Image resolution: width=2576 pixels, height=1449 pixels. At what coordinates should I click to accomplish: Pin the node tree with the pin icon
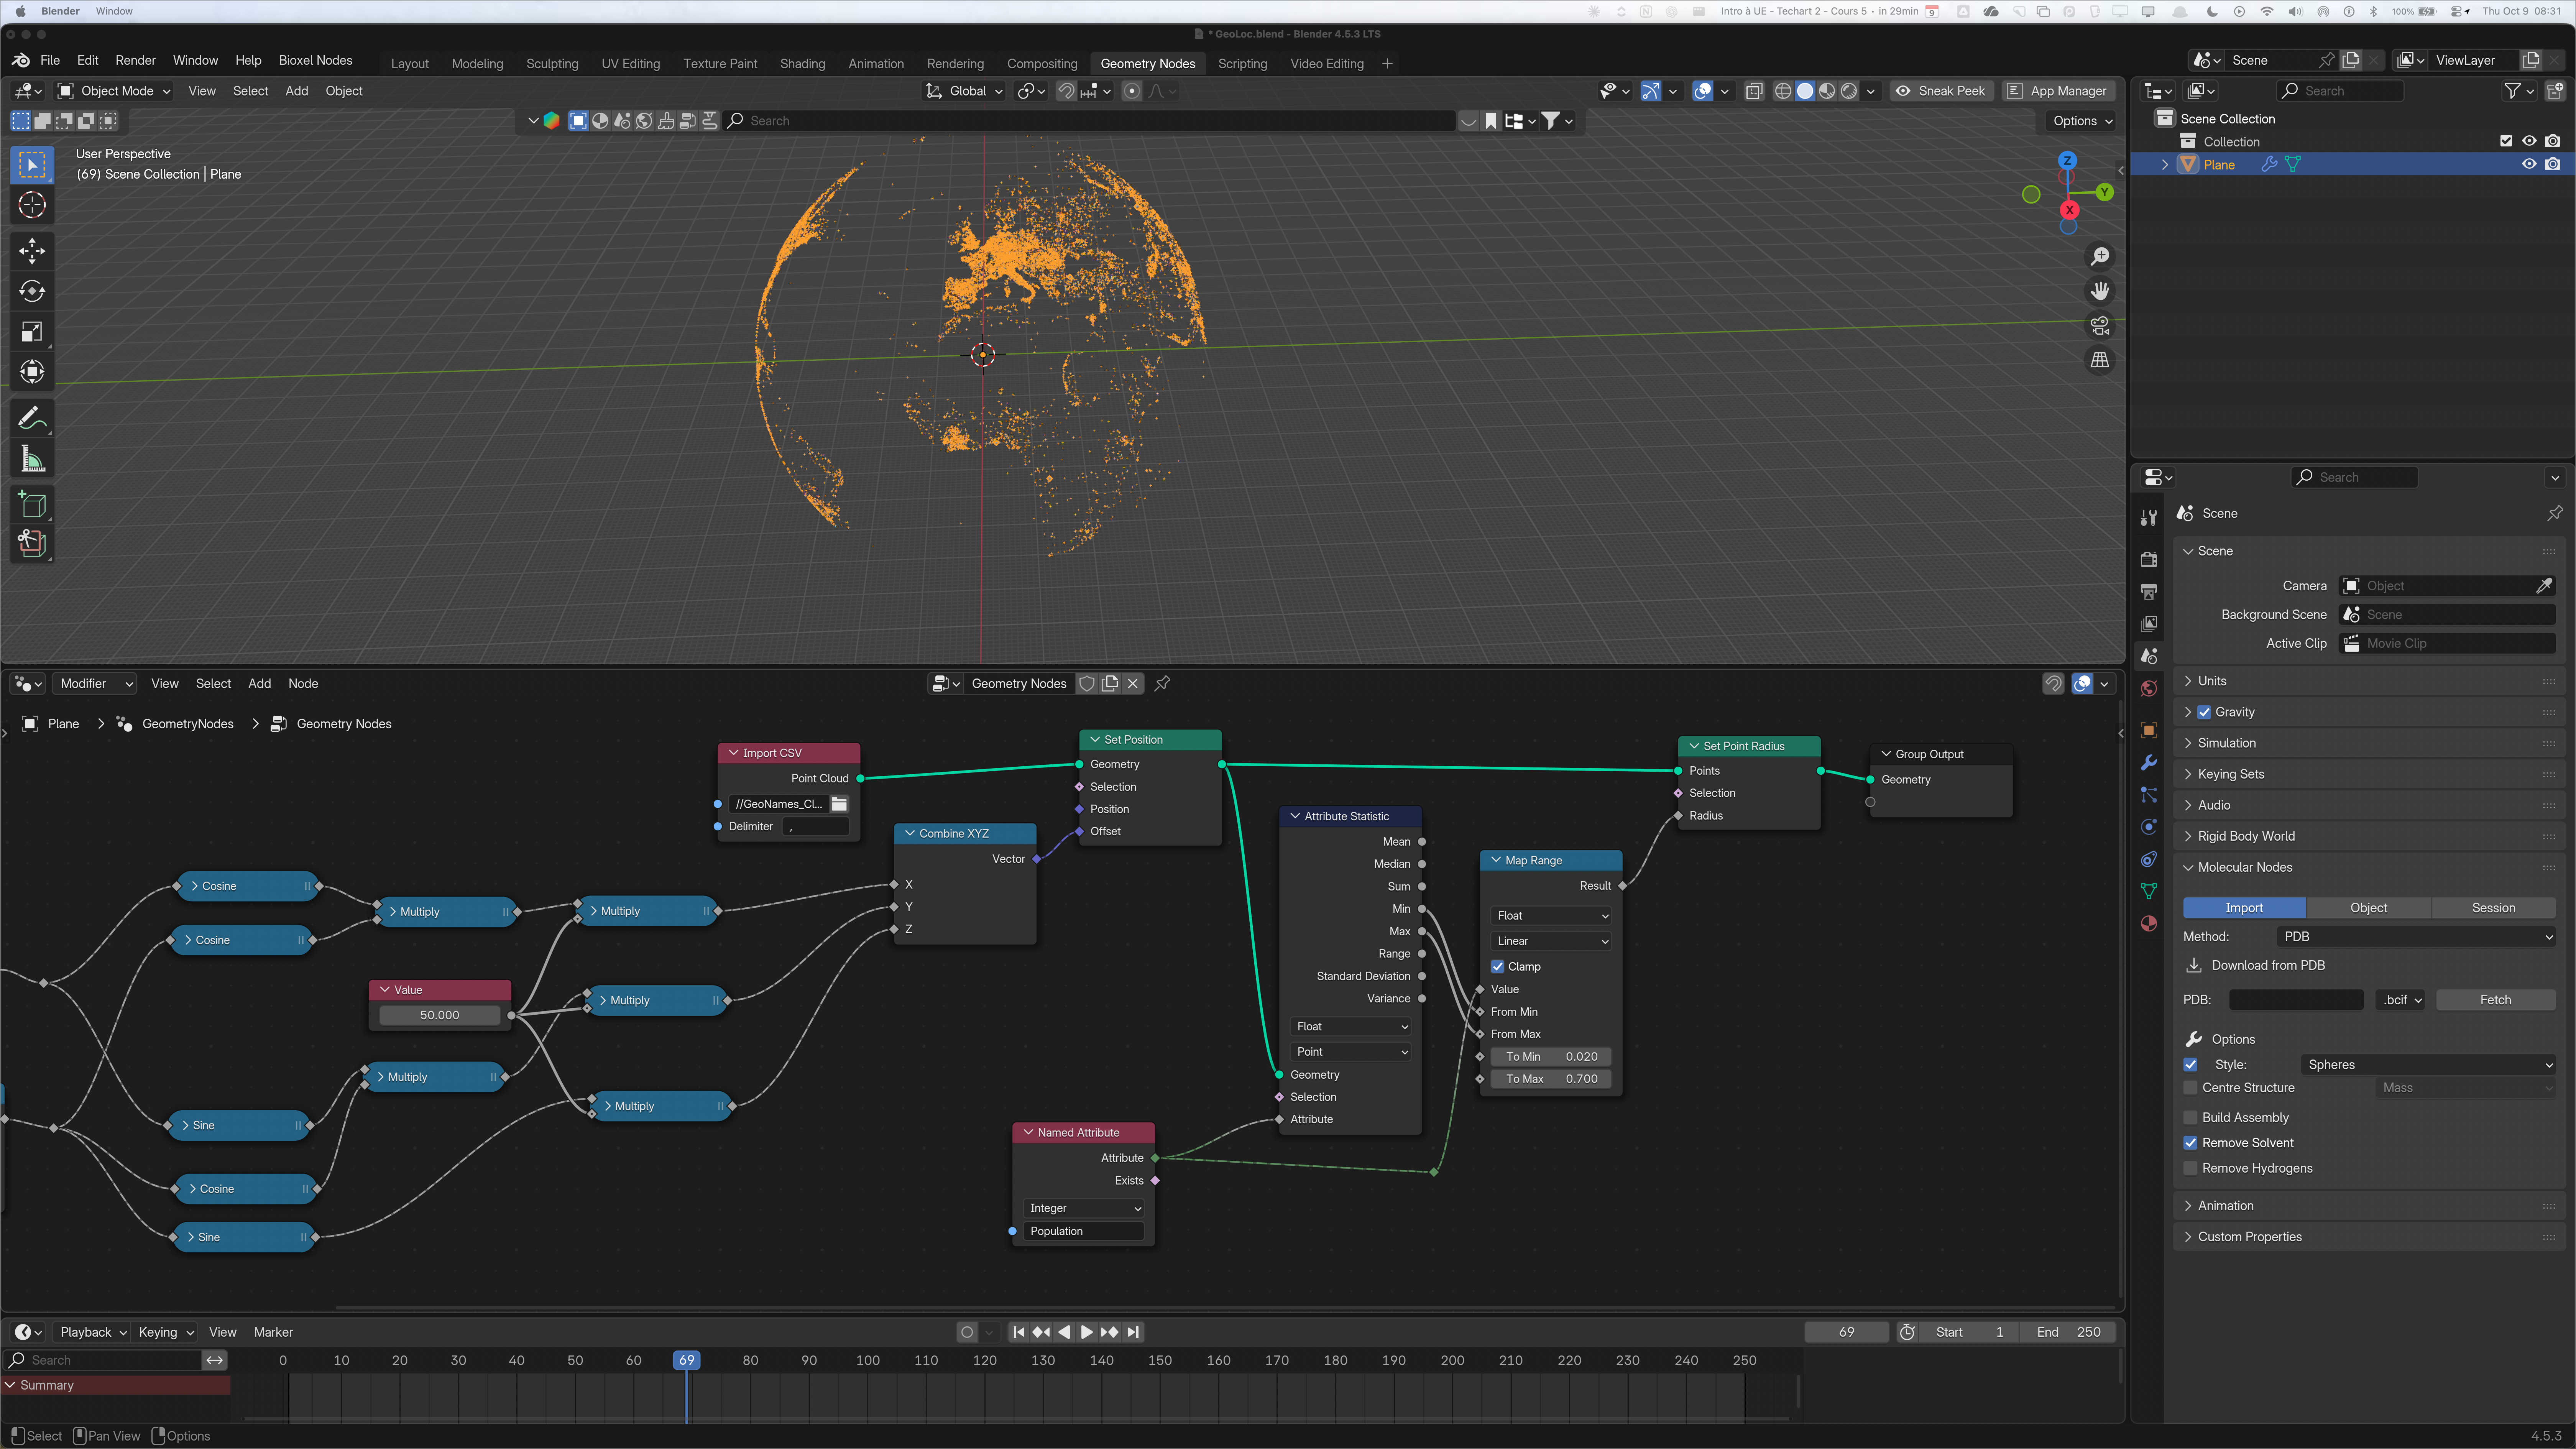pos(1162,684)
